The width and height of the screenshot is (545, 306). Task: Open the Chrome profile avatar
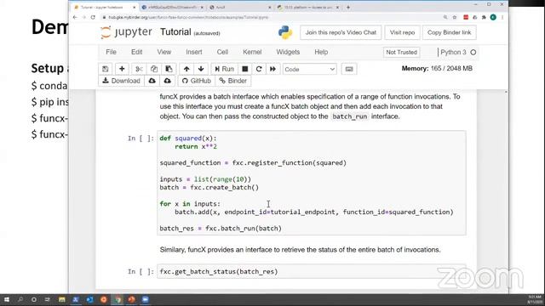point(493,17)
